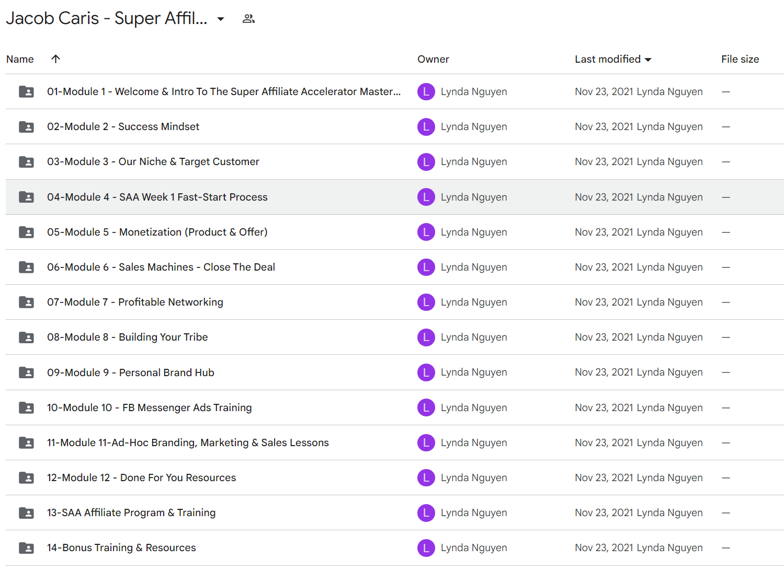Click the Lynda Nguyen avatar in 14-Bonus Training row
Image resolution: width=784 pixels, height=571 pixels.
pyautogui.click(x=426, y=547)
